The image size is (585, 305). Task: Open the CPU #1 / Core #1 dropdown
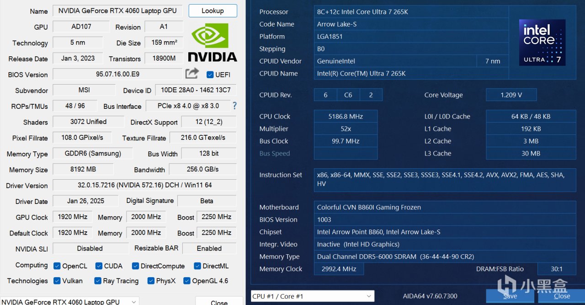coord(313,296)
